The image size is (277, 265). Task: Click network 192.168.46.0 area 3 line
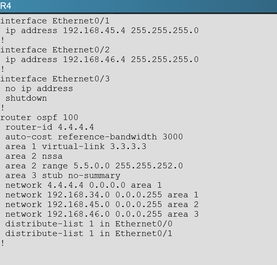click(x=102, y=214)
